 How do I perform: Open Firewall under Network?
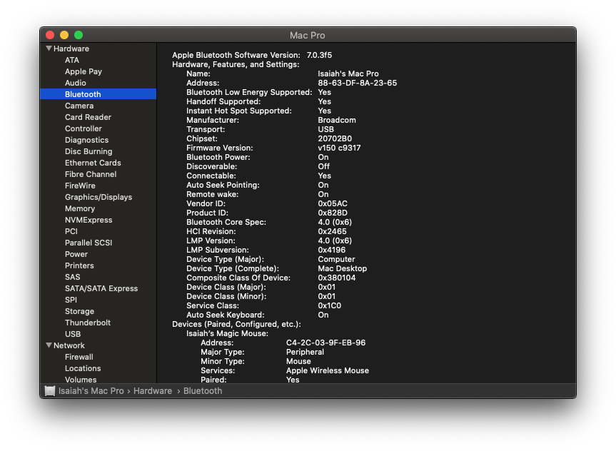[x=79, y=357]
